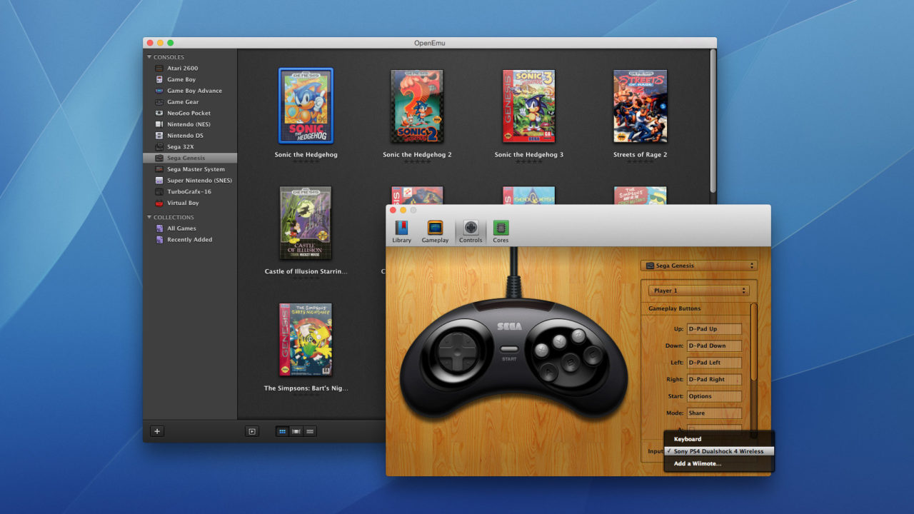
Task: Click the Start Options mapping field
Action: click(714, 396)
